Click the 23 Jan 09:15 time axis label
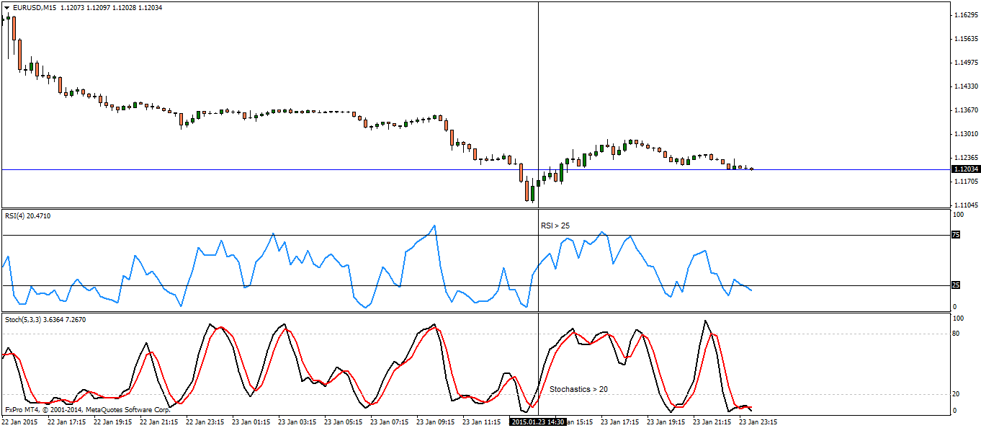 (436, 422)
